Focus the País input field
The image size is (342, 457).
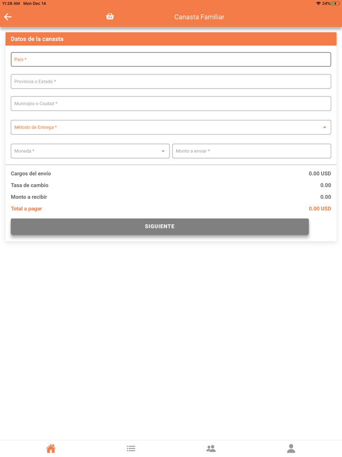tap(171, 60)
